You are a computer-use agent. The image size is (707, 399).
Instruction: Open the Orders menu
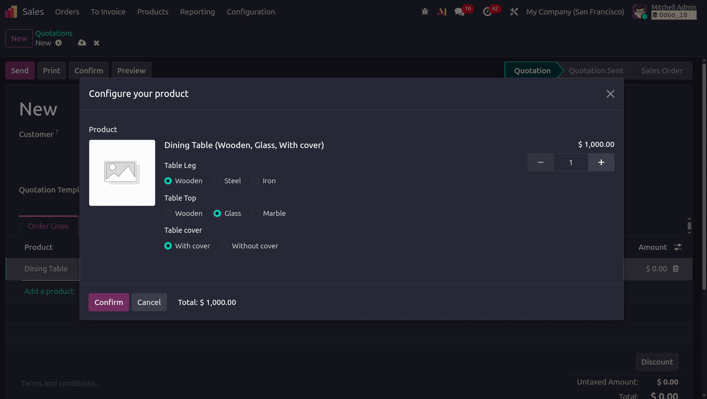point(67,12)
